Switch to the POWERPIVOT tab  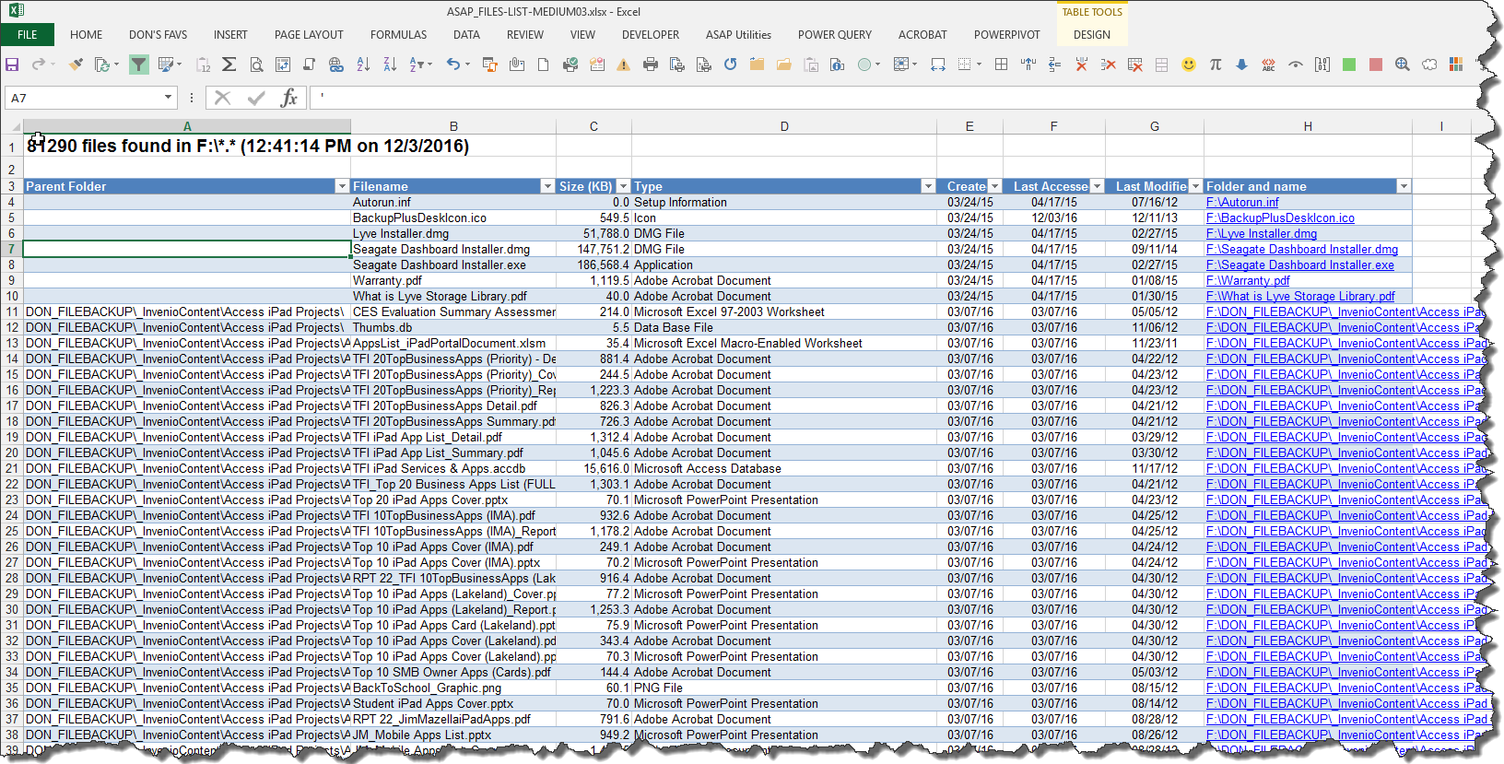[1006, 35]
